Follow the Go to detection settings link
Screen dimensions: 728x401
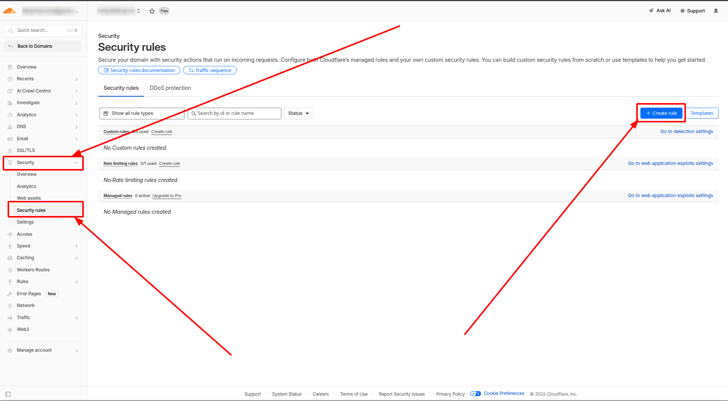click(687, 132)
